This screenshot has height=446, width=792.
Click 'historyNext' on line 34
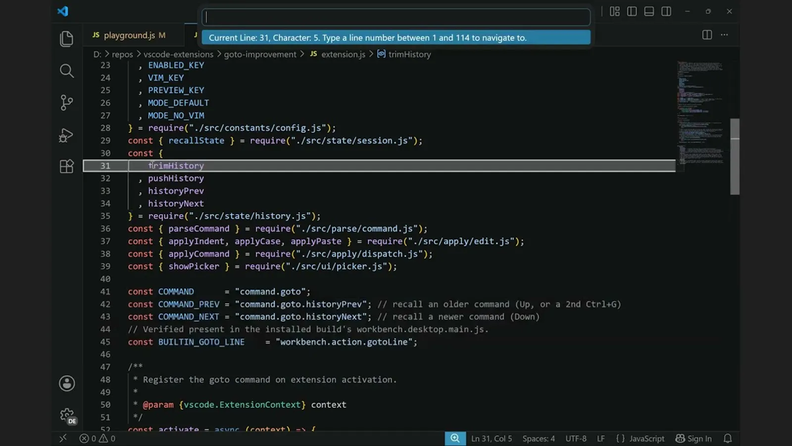coord(176,203)
